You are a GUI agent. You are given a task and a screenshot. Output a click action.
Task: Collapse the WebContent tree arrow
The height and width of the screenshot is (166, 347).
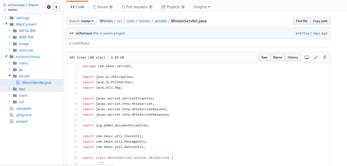pyautogui.click(x=6, y=24)
